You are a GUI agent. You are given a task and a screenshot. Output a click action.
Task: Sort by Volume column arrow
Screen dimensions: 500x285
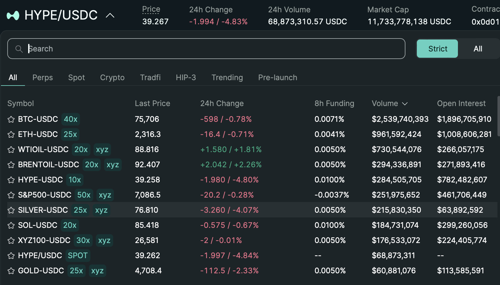[405, 104]
